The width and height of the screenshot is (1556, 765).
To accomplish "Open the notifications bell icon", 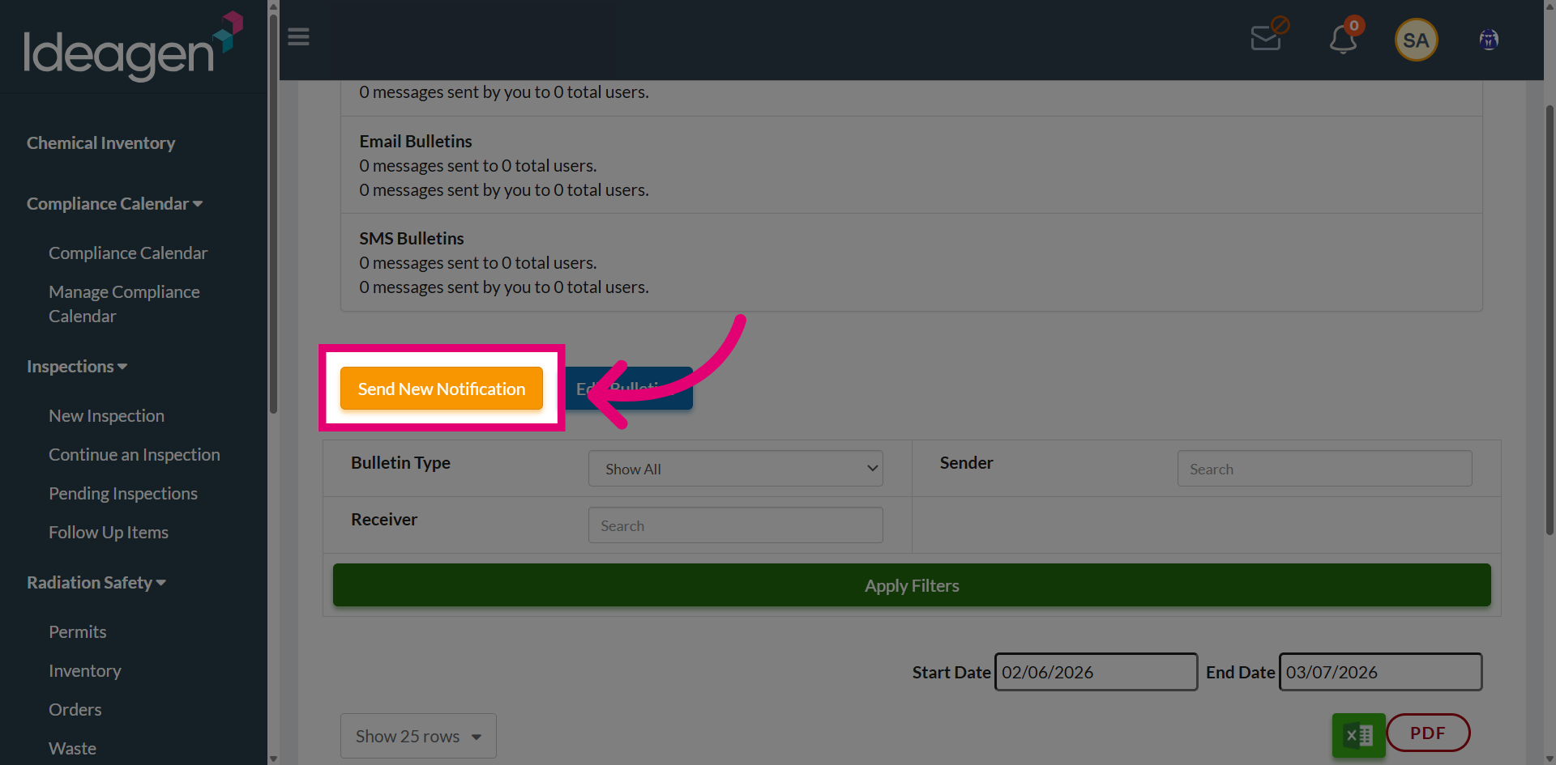I will pyautogui.click(x=1344, y=36).
